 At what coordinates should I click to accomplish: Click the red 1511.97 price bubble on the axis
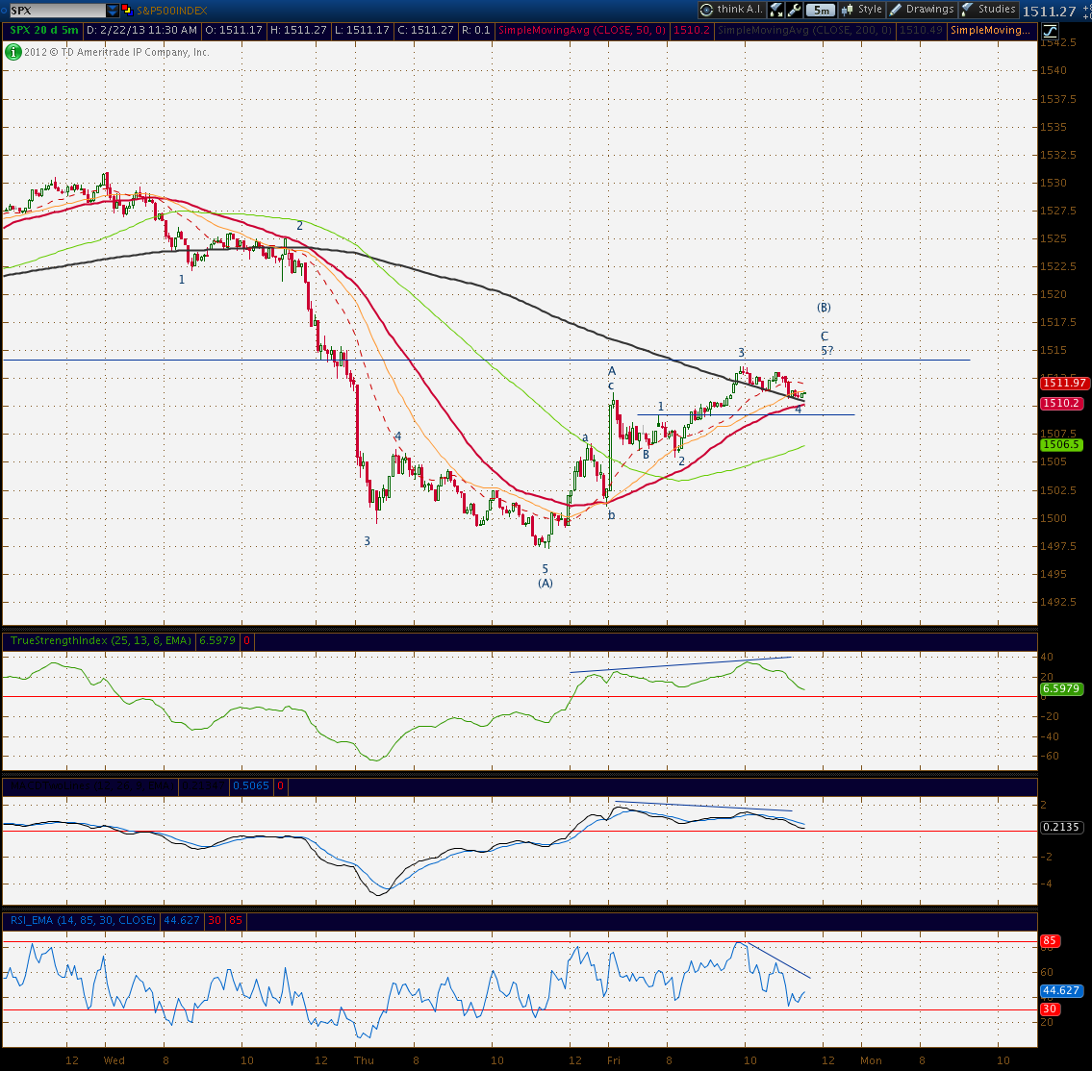point(1063,383)
